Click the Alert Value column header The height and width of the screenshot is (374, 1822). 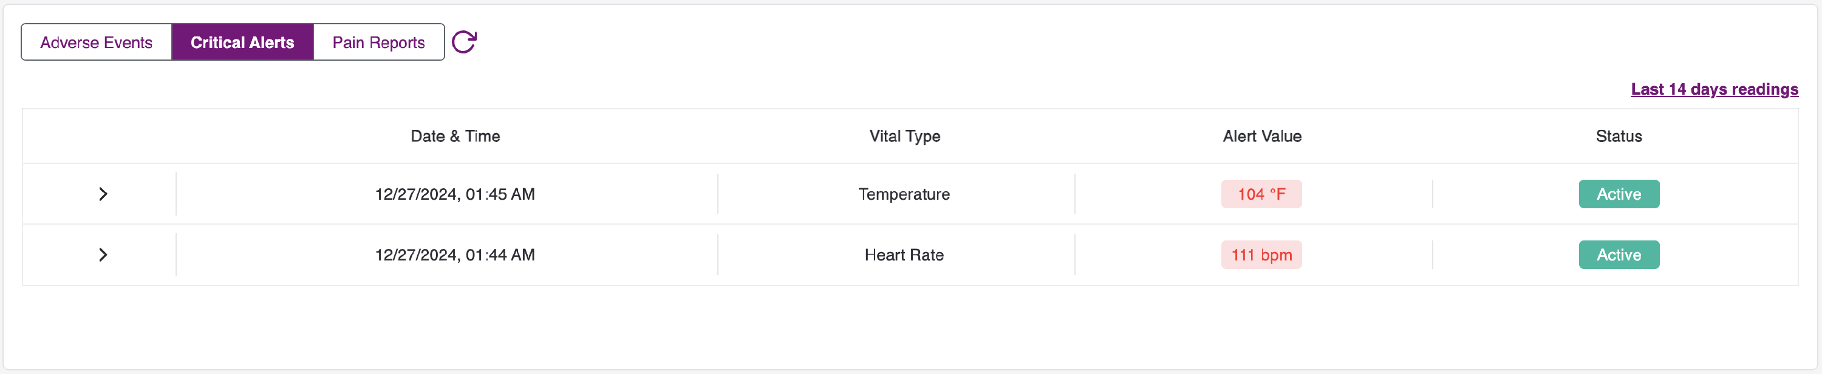1261,137
